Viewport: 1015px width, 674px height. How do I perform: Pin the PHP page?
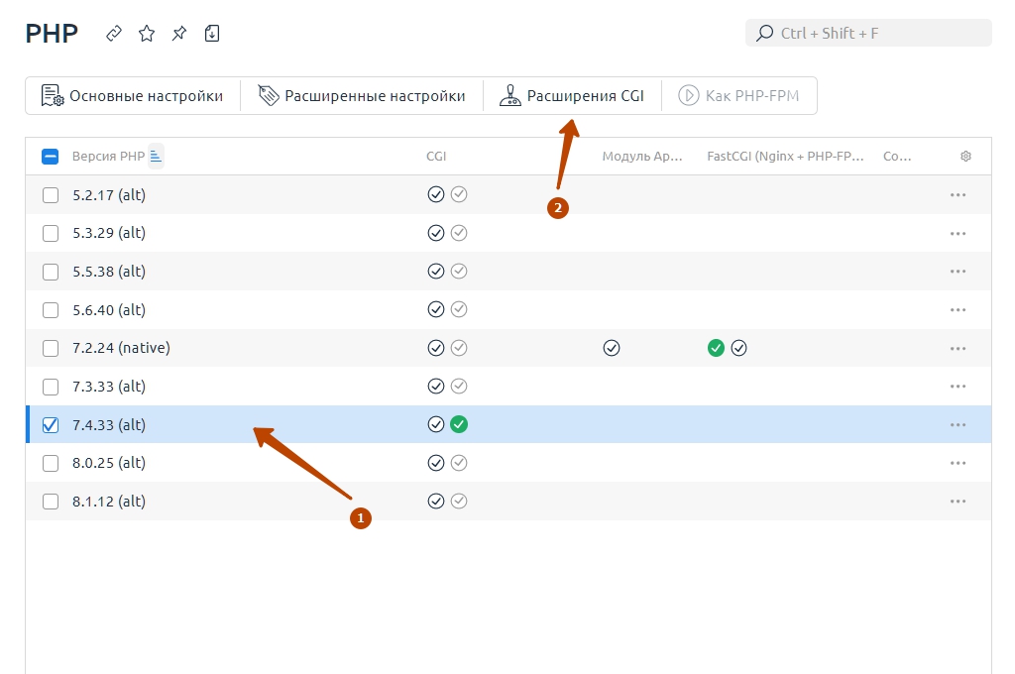(x=179, y=33)
